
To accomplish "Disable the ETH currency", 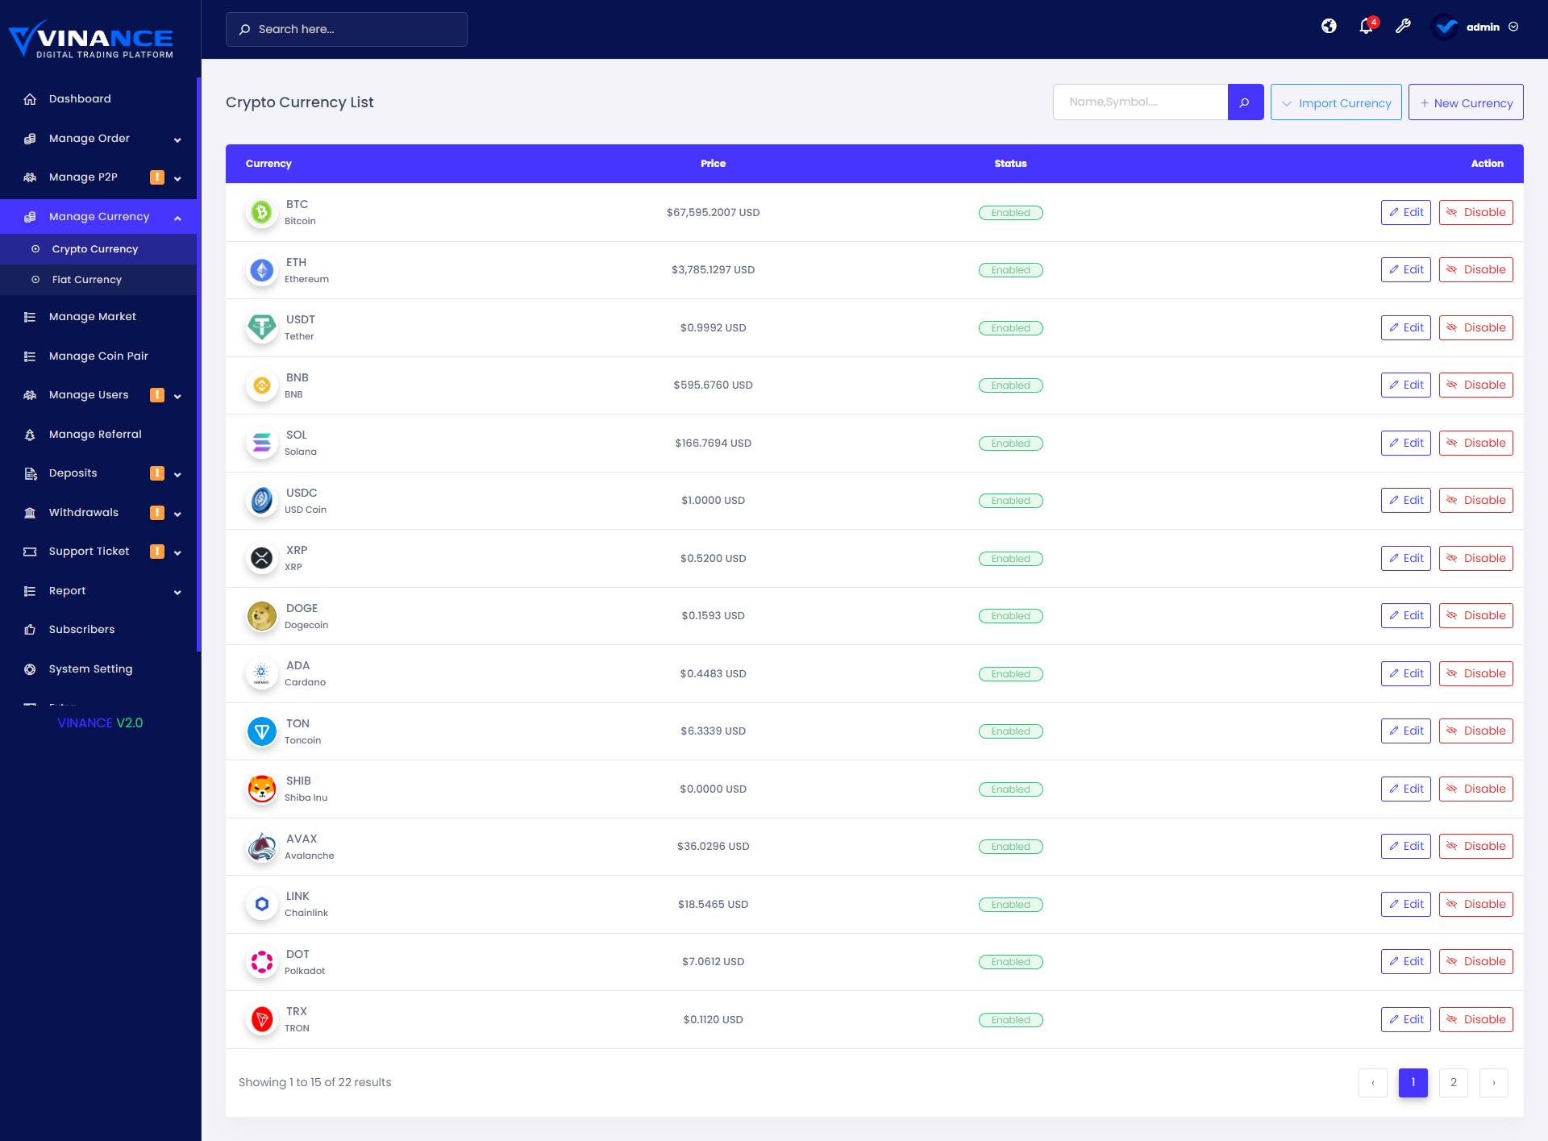I will (x=1475, y=269).
